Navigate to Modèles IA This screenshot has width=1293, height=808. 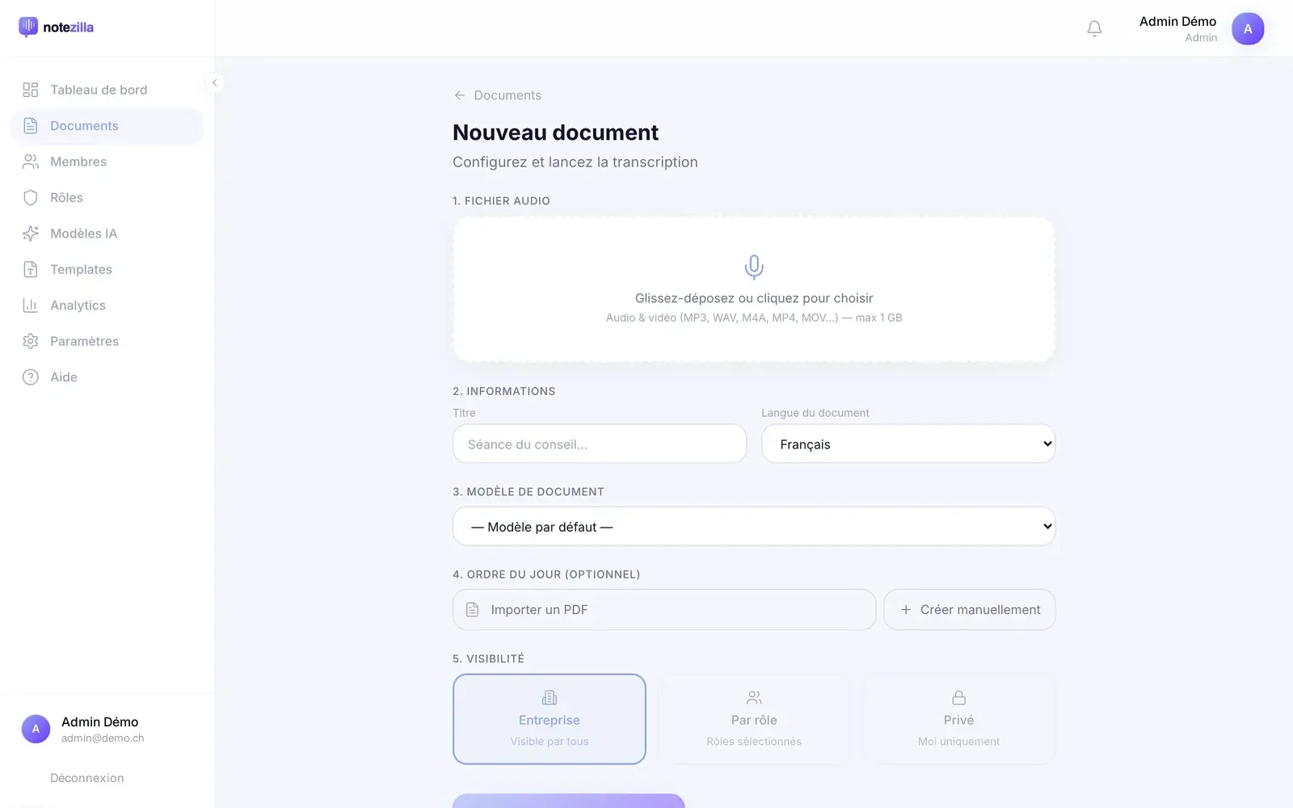pos(107,234)
